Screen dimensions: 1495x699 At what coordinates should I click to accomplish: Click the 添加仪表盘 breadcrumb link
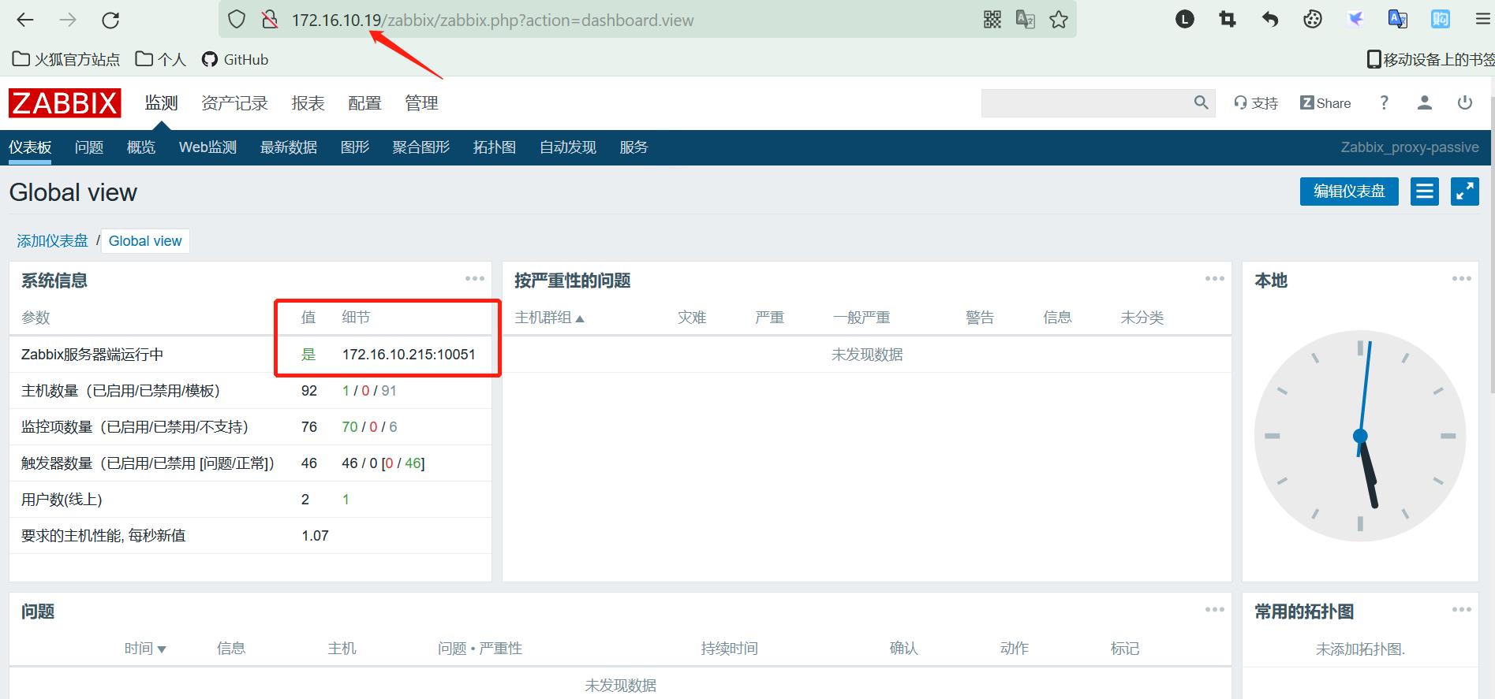[x=52, y=241]
